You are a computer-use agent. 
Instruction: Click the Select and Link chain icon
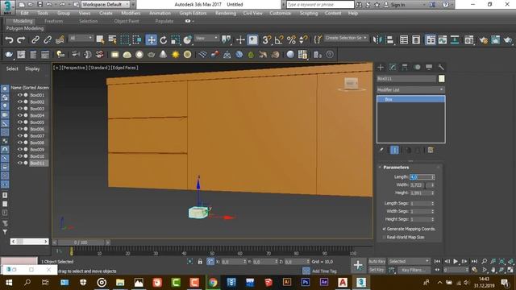tap(35, 39)
